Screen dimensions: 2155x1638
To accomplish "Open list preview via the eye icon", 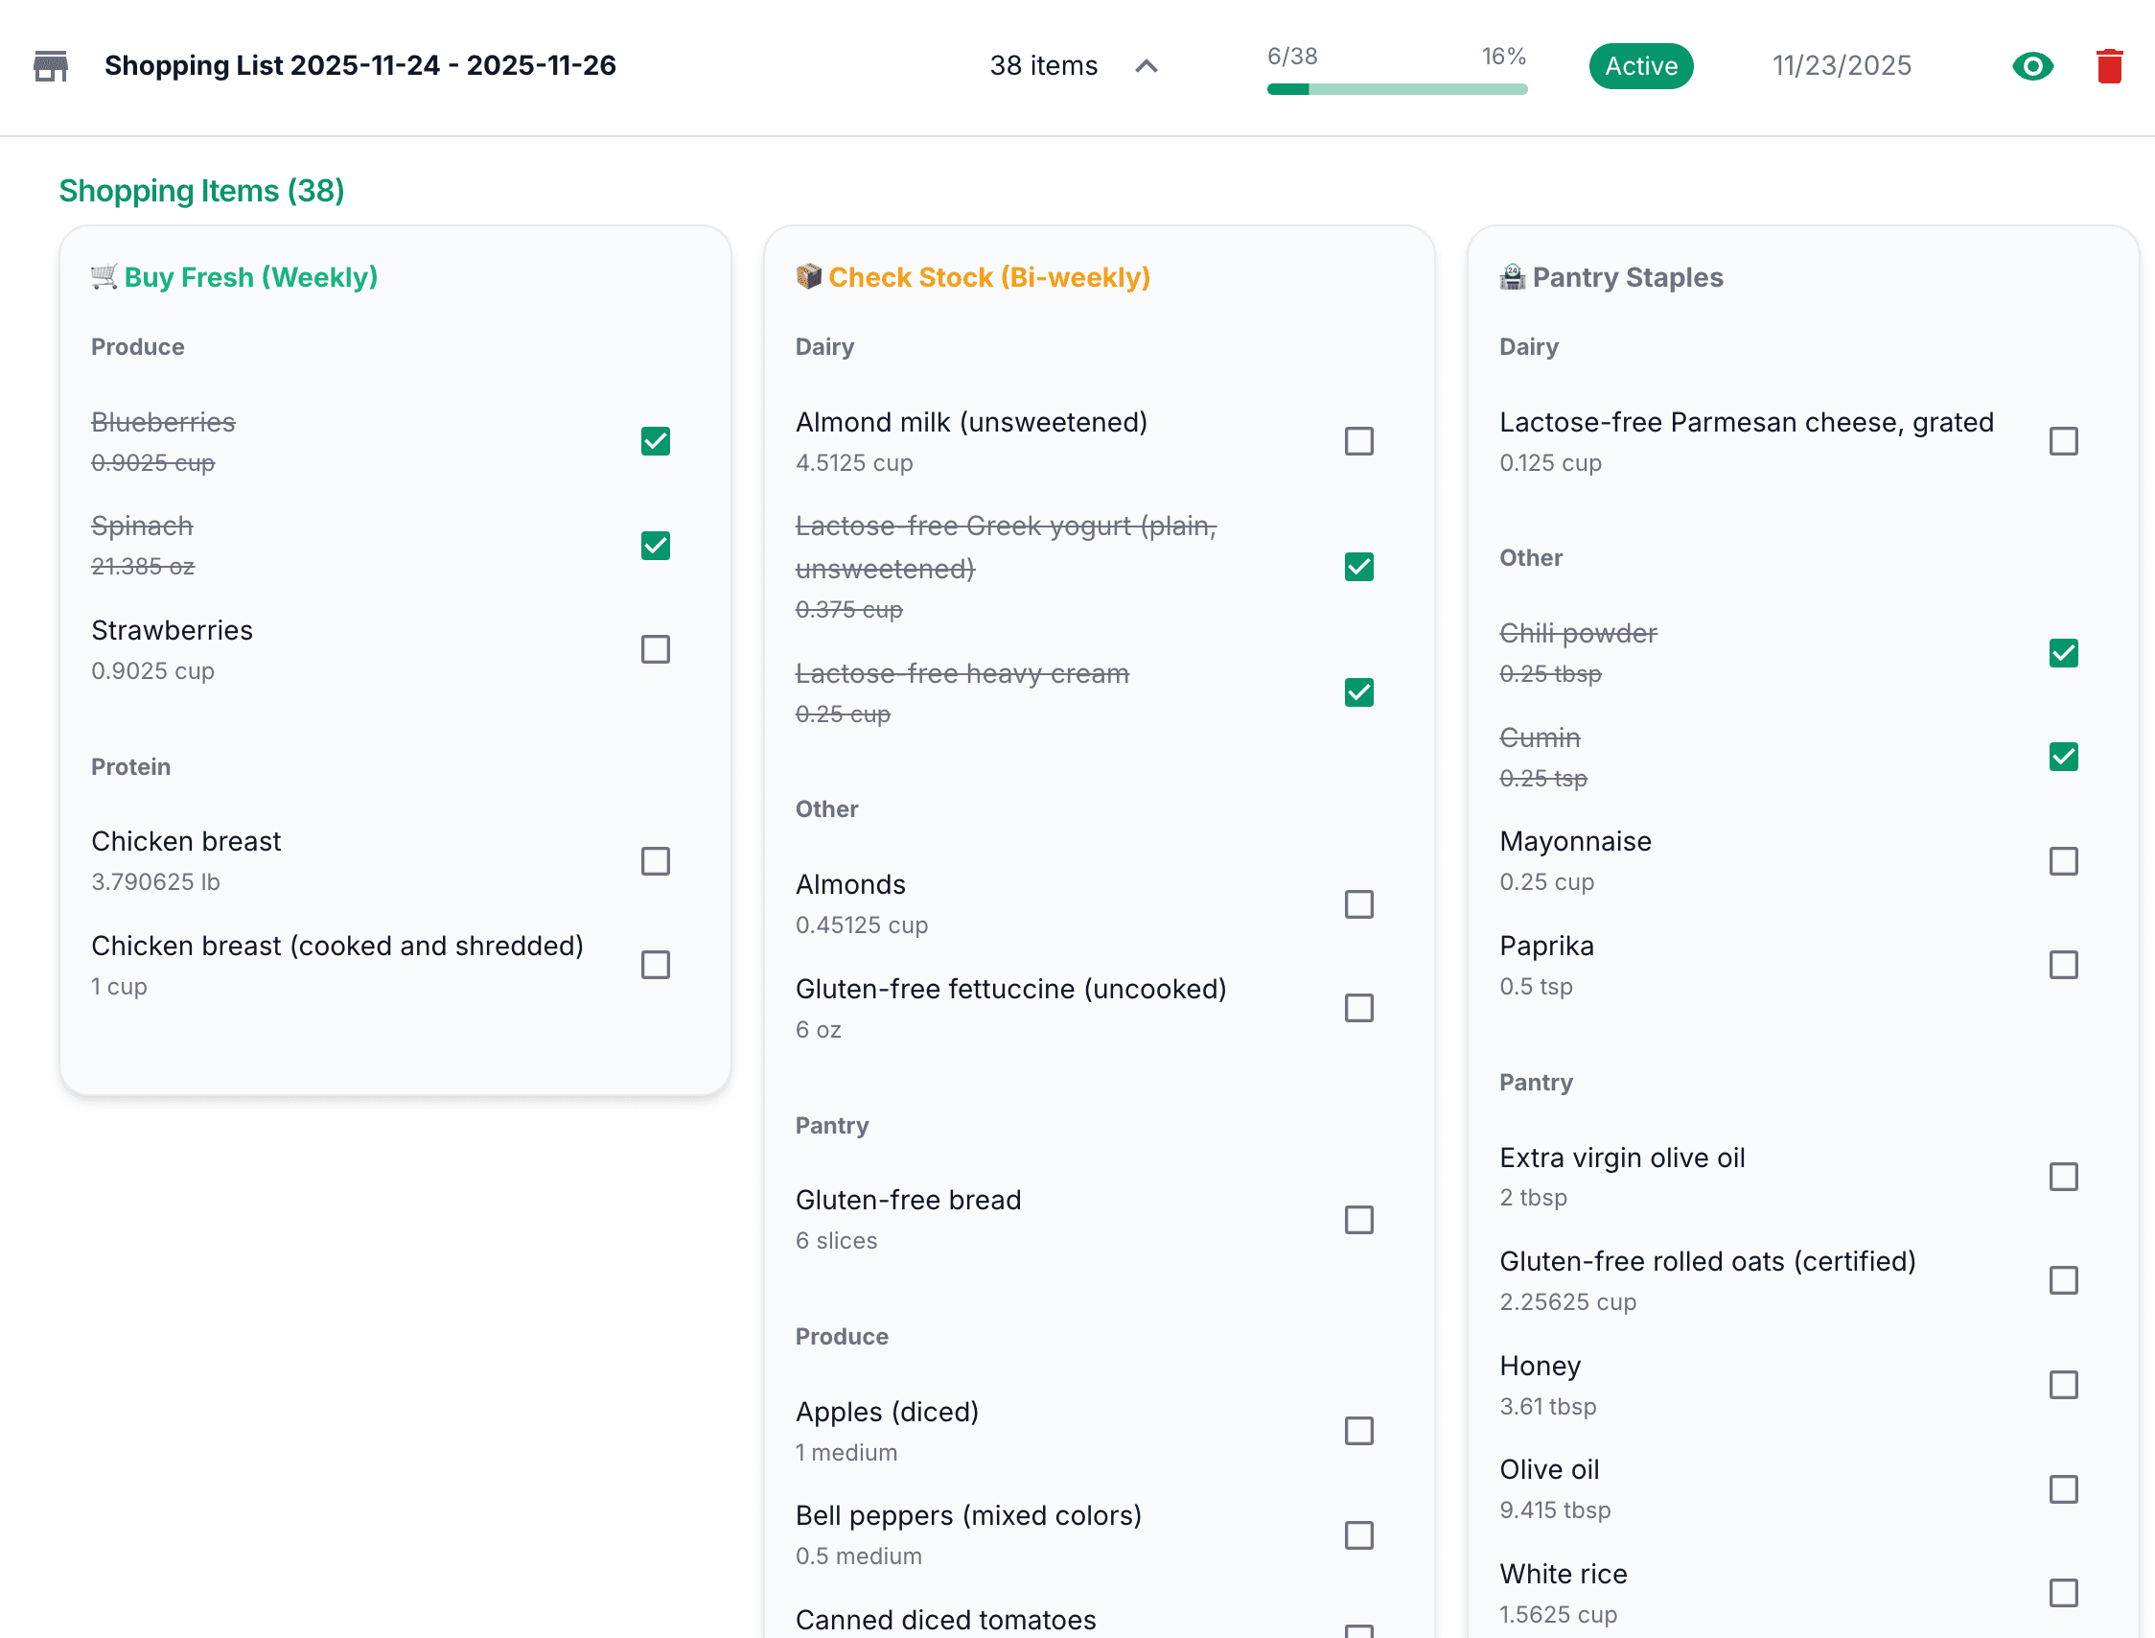I will [2032, 66].
